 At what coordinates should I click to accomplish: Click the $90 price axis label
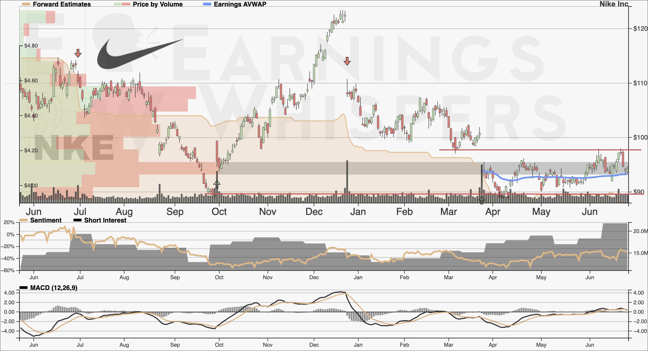[x=639, y=192]
